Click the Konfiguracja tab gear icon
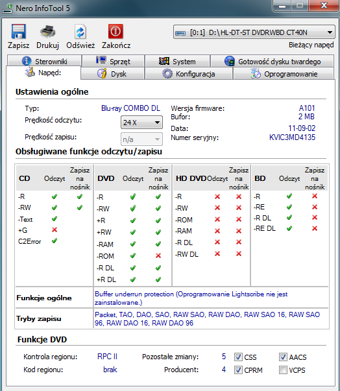This screenshot has height=391, width=340. coord(167,74)
